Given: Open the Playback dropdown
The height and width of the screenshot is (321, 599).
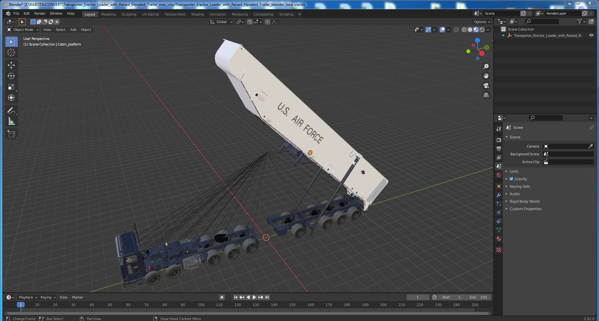Looking at the screenshot, I should tap(27, 297).
